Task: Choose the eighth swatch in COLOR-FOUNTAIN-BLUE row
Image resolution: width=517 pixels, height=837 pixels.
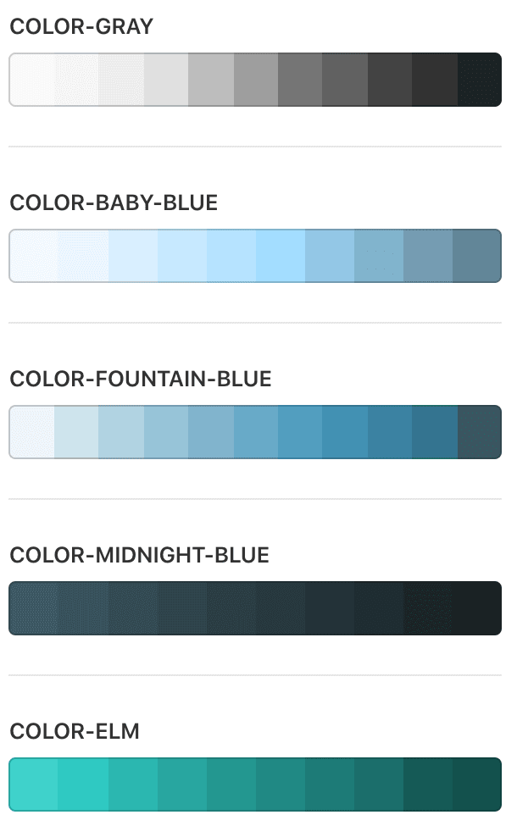Action: (345, 432)
